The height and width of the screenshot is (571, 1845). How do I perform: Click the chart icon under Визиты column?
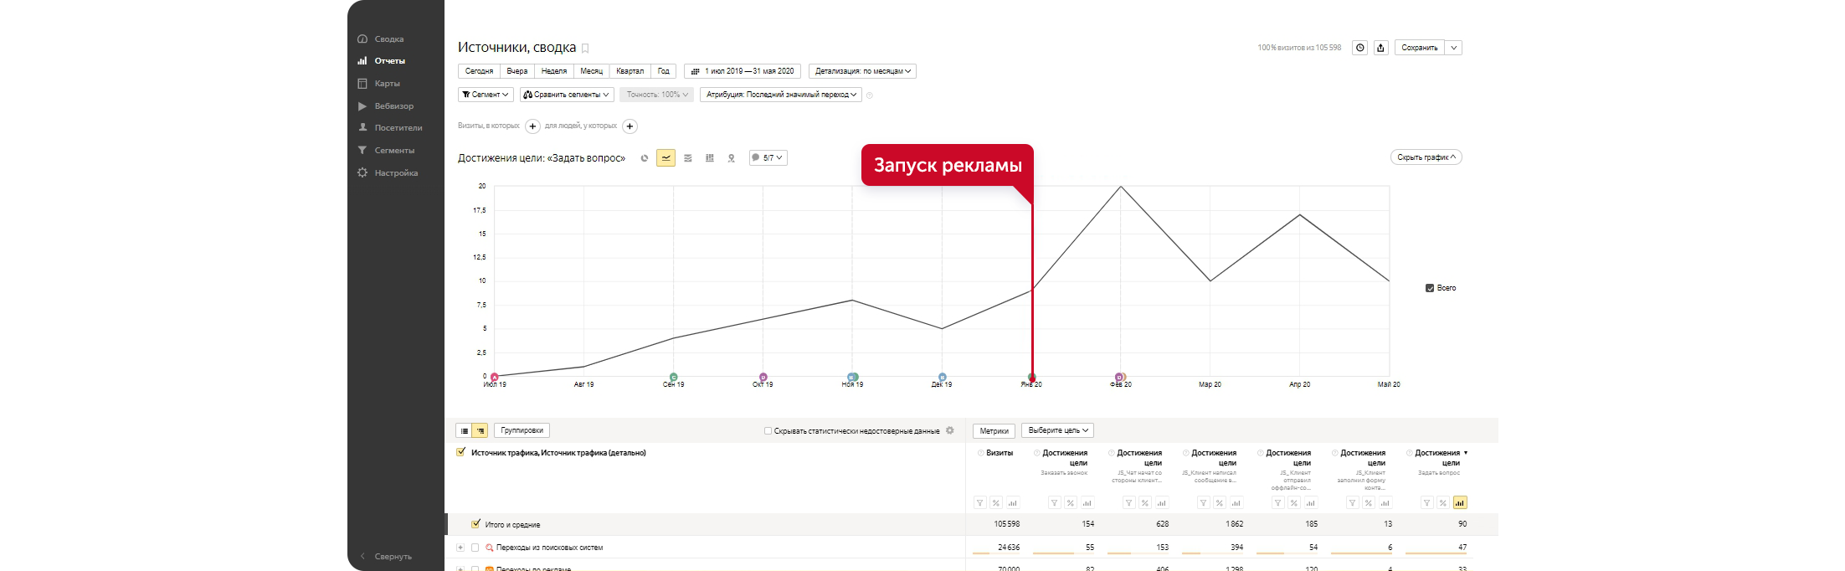(x=1013, y=503)
